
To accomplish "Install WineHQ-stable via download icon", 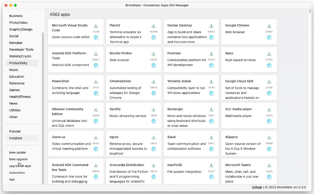I will 211,82.
